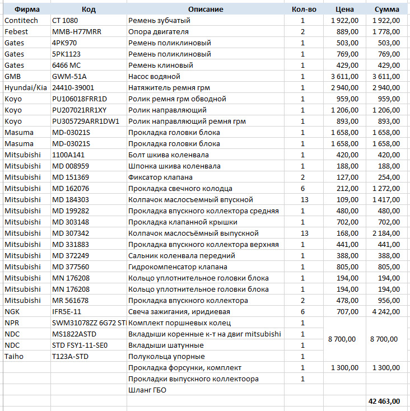Click description 'Свеча зажигания, иридиевая'

[x=206, y=312]
